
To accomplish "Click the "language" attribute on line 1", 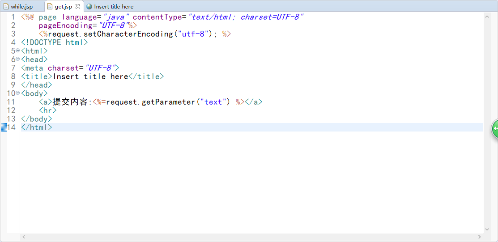I will click(x=79, y=17).
